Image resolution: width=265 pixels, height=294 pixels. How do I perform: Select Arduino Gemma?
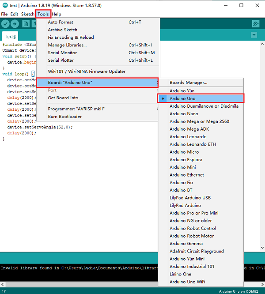[x=201, y=244]
